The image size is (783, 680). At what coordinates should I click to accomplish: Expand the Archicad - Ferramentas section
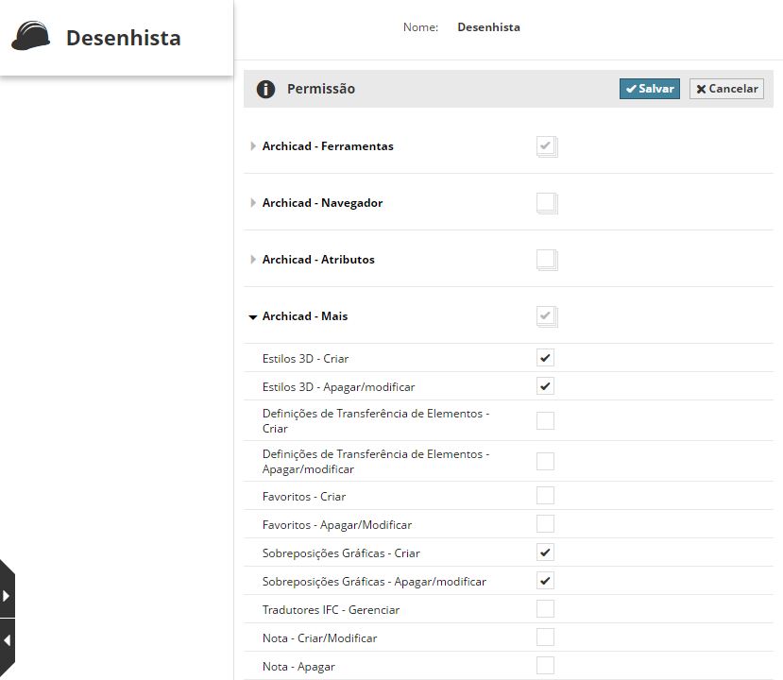point(253,146)
